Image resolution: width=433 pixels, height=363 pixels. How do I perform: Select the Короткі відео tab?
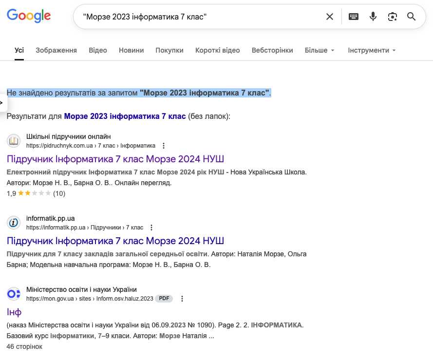click(217, 50)
